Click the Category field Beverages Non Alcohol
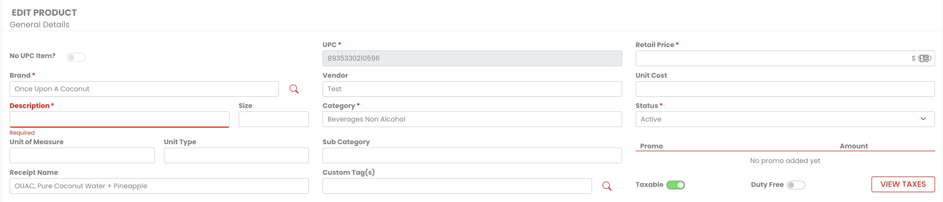Image resolution: width=943 pixels, height=202 pixels. tap(472, 119)
